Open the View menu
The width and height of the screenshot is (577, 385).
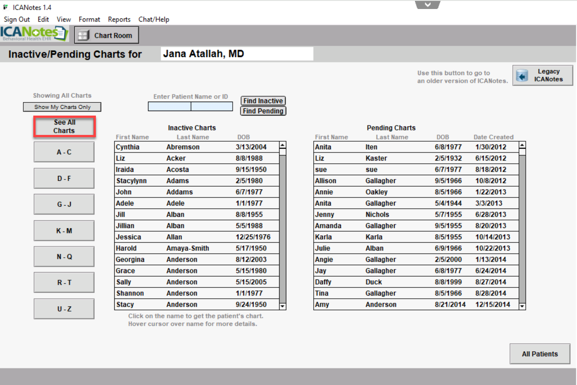(64, 19)
